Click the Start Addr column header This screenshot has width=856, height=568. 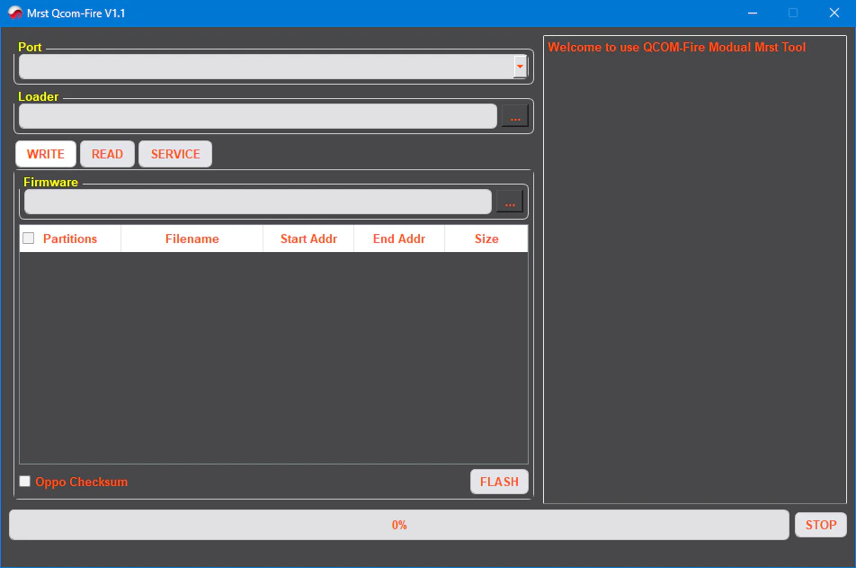click(x=308, y=239)
